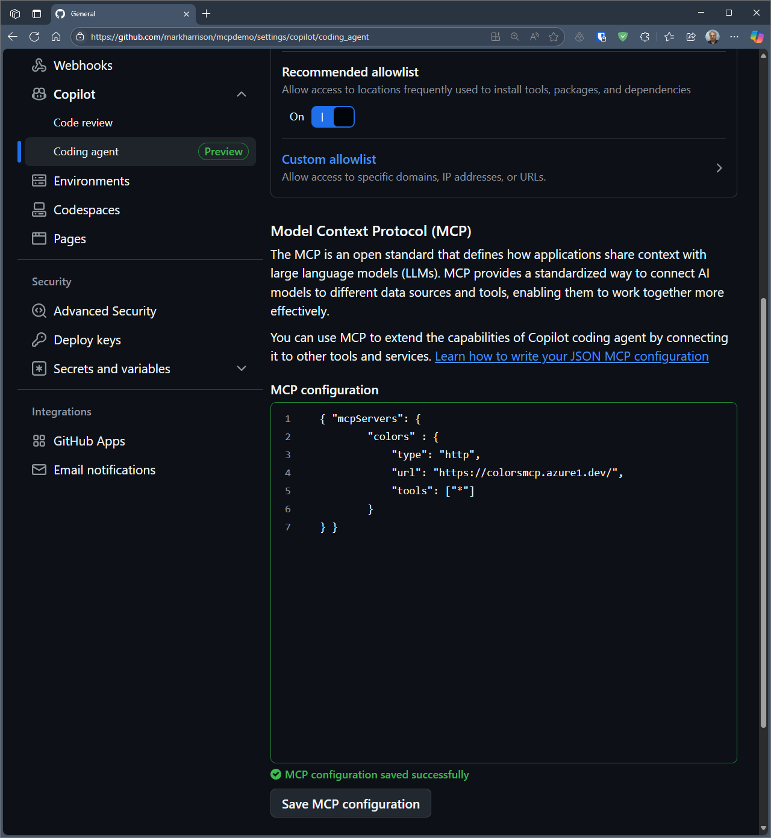Toggle the Recommended allowlist switch off

click(x=332, y=117)
